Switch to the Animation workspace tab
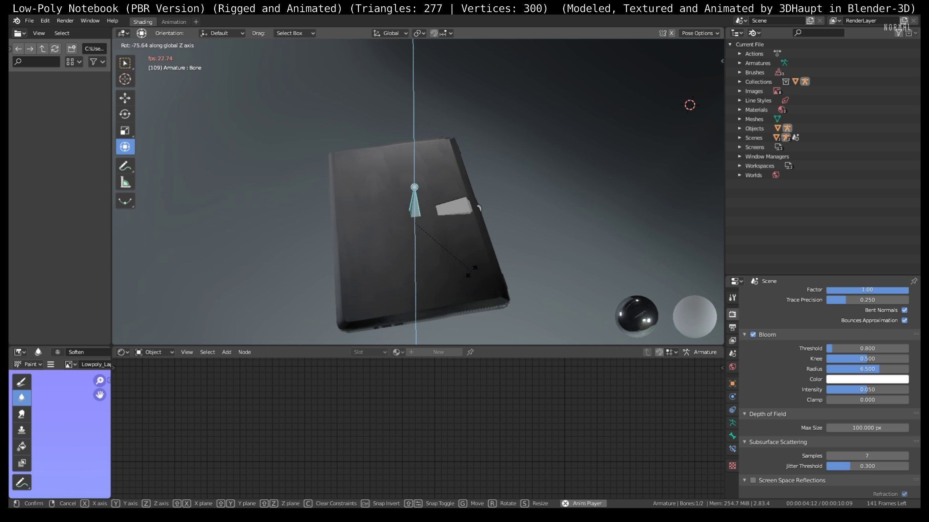 (x=174, y=22)
